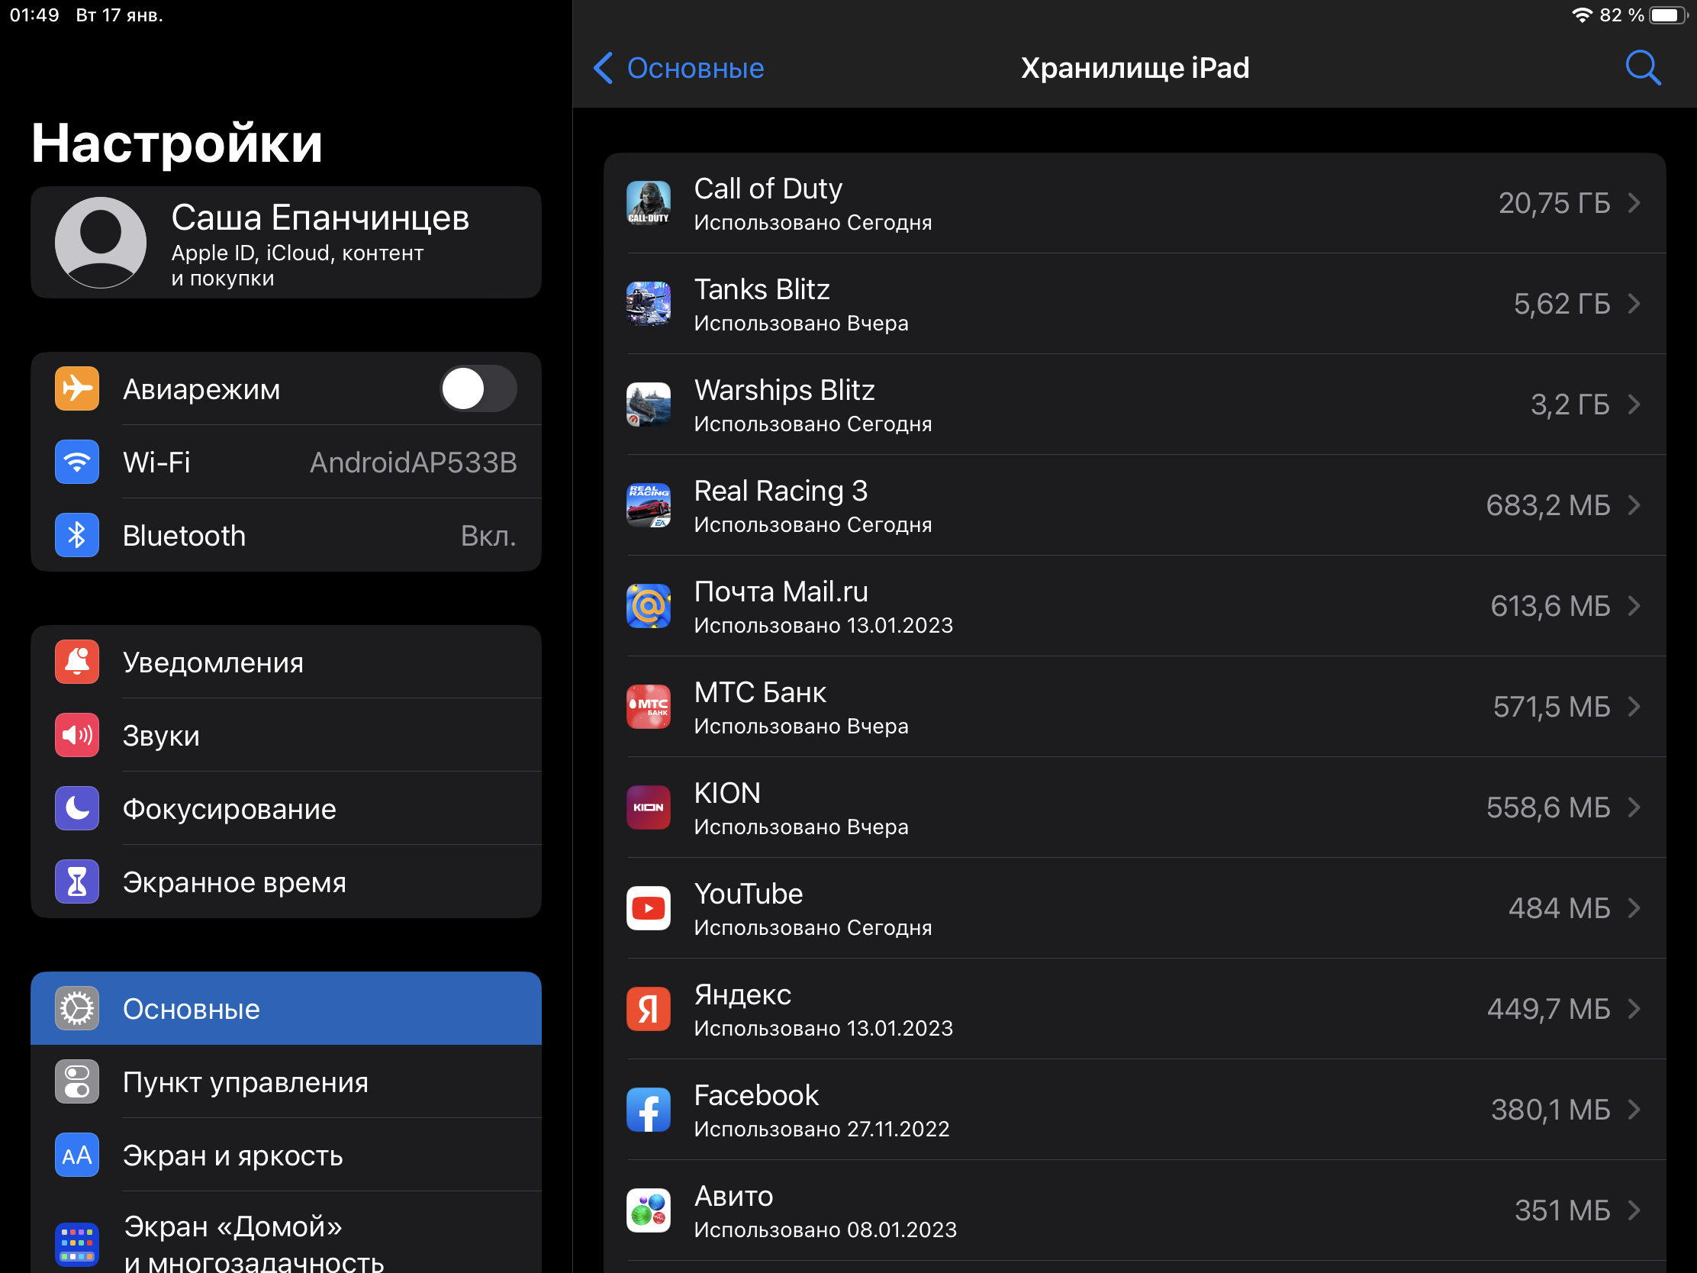Open Apple ID, iCloud, контент и покупки

tap(286, 243)
